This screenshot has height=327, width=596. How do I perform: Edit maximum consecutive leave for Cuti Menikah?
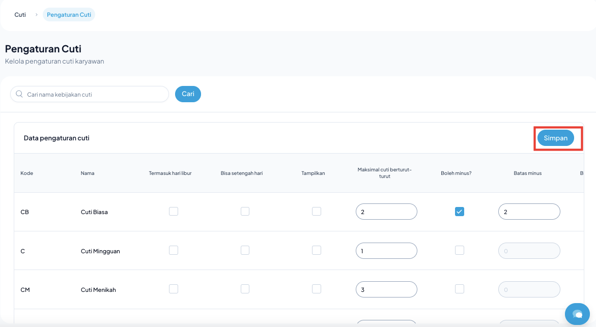386,289
